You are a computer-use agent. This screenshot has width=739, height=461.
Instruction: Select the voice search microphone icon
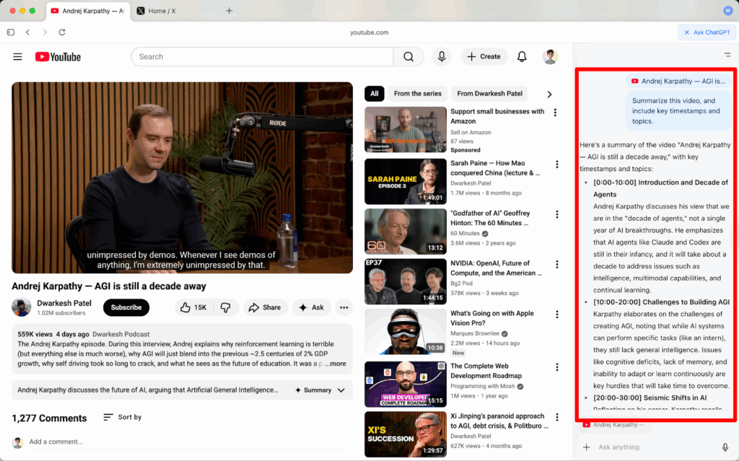442,56
